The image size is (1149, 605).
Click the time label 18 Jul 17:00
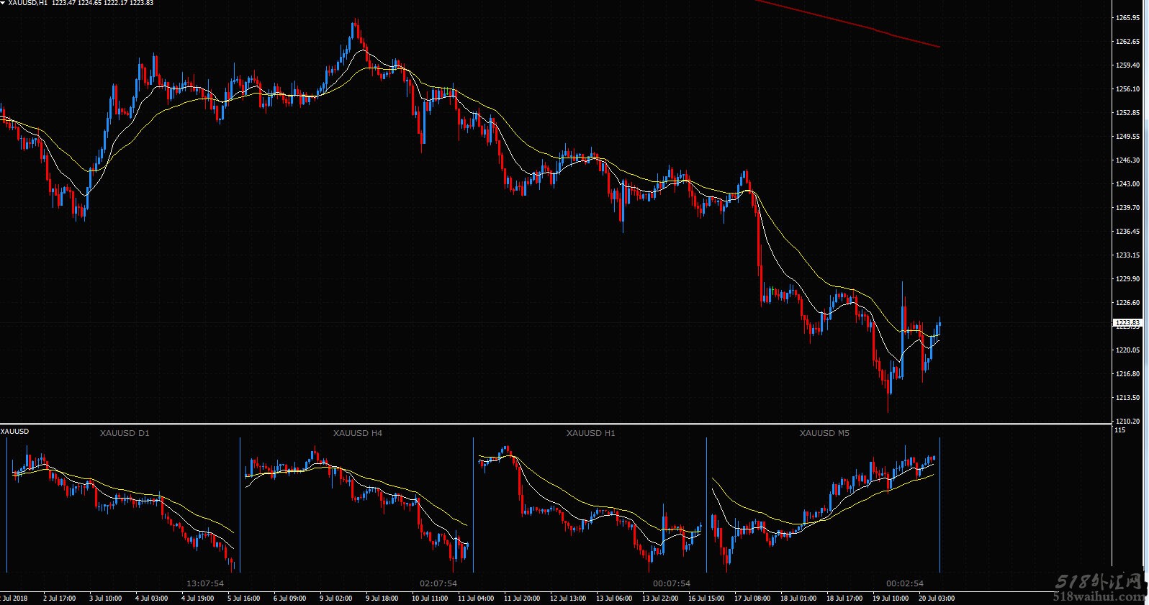tap(844, 599)
